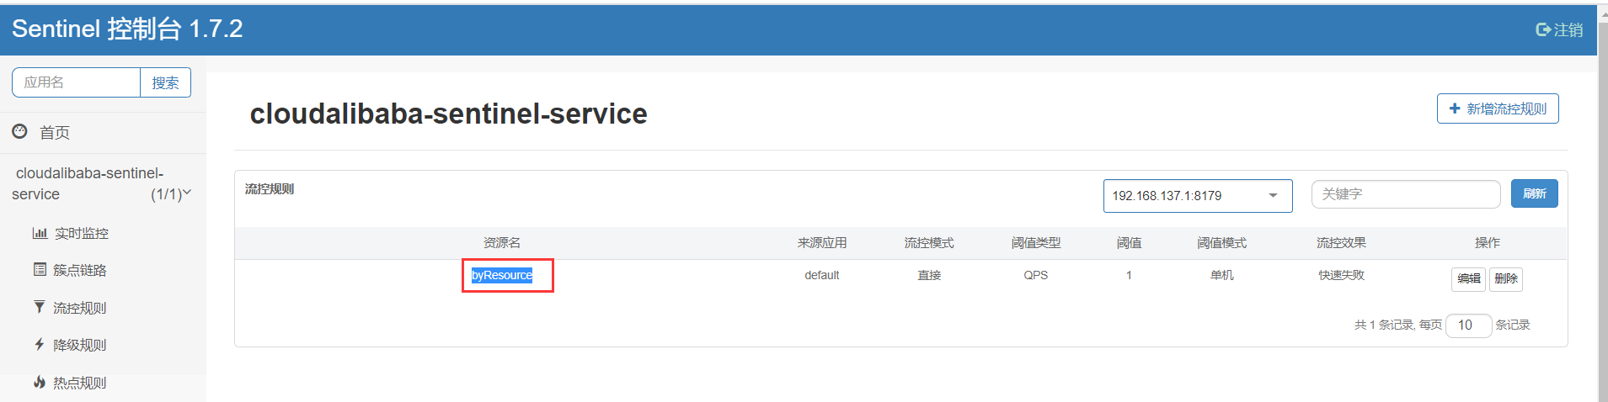
Task: Click the list icon for 簇点链路
Action: 40,269
